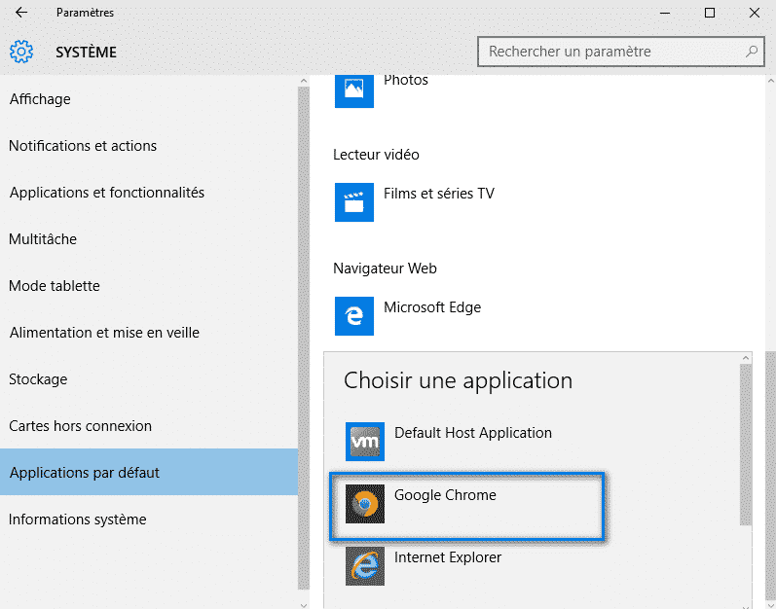Click the Settings gear icon beside SYSTÈME

[x=21, y=52]
